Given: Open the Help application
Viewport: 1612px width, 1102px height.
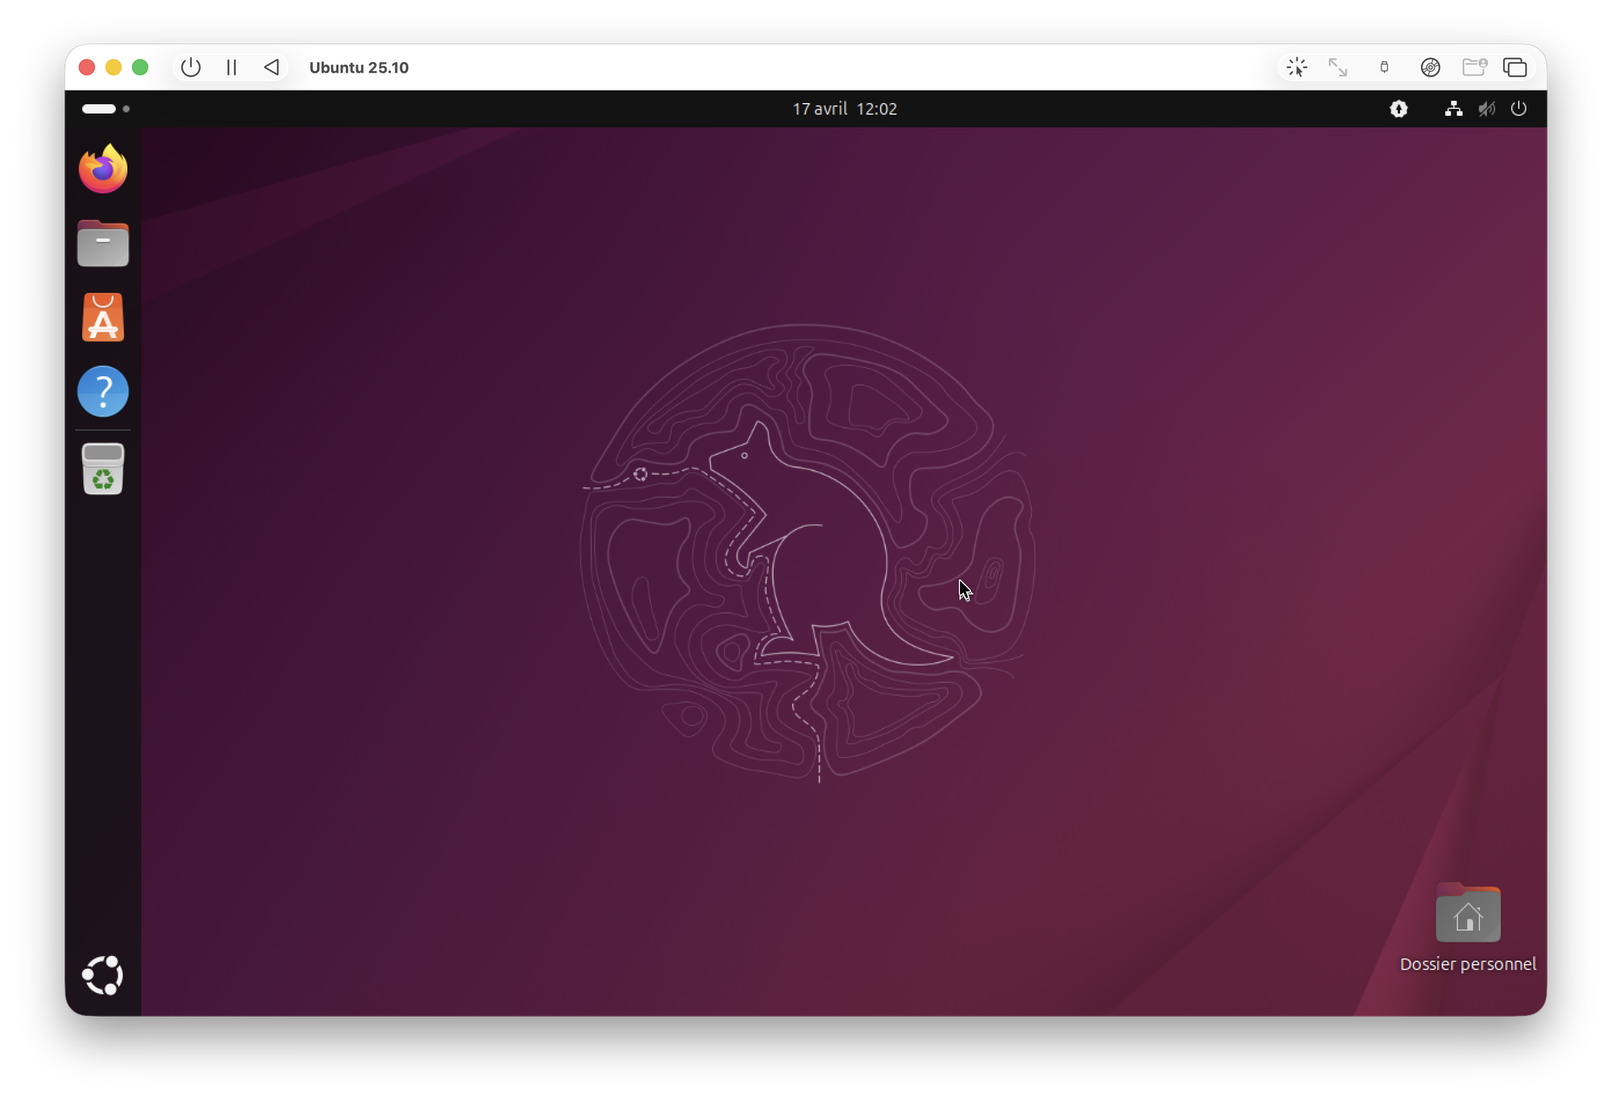Looking at the screenshot, I should pyautogui.click(x=103, y=391).
